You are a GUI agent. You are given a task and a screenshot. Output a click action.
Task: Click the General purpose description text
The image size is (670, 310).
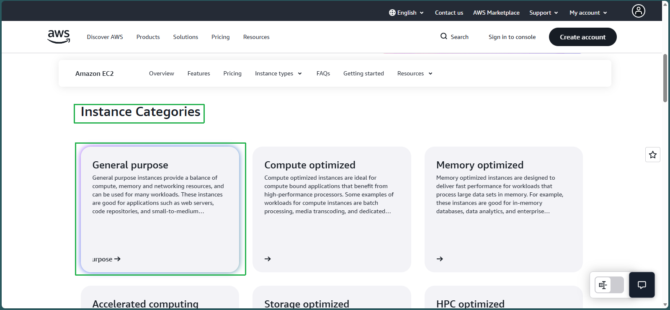[158, 194]
